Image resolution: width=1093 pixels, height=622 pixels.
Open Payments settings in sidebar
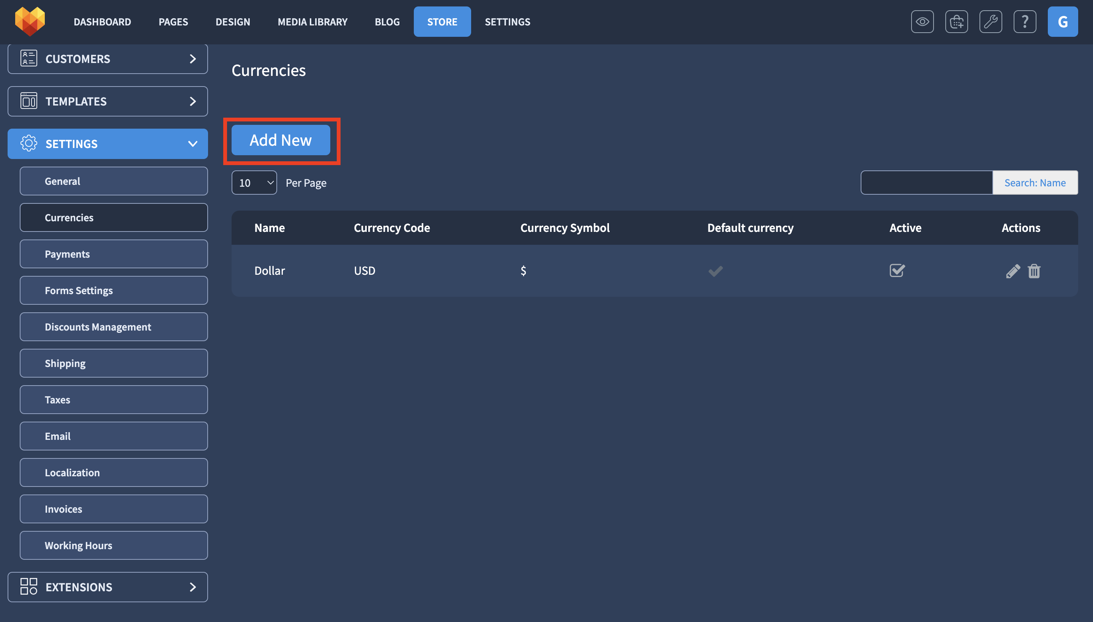[114, 254]
